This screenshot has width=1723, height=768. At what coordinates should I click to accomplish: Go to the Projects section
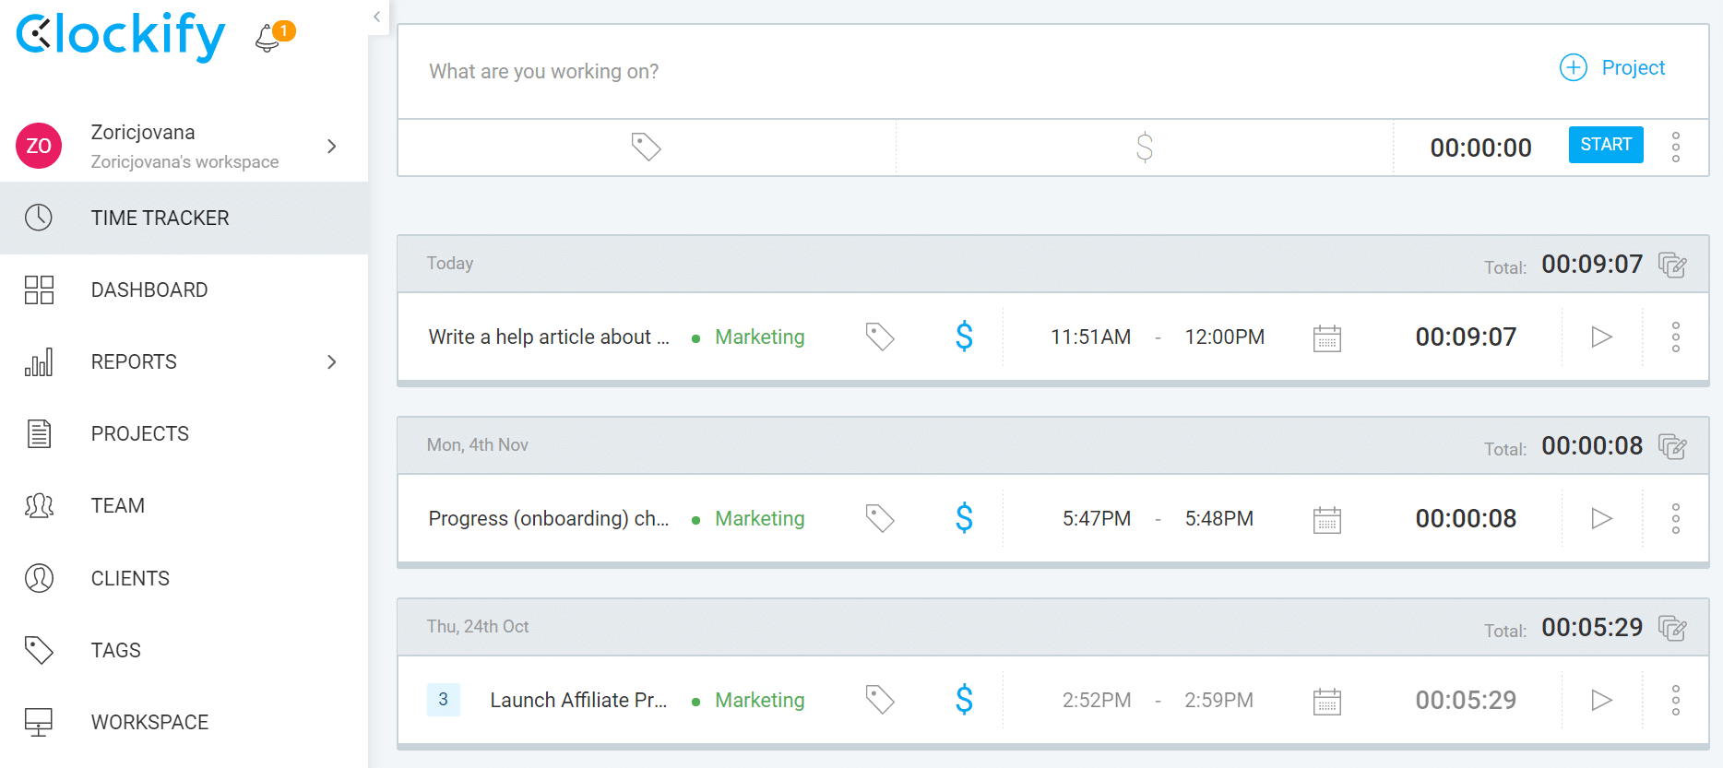point(139,434)
